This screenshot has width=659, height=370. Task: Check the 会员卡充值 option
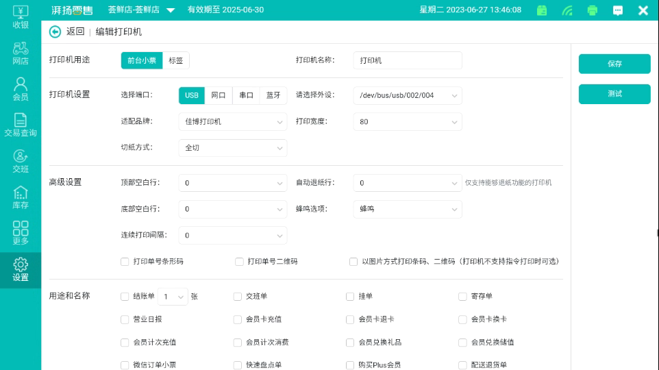coord(238,319)
